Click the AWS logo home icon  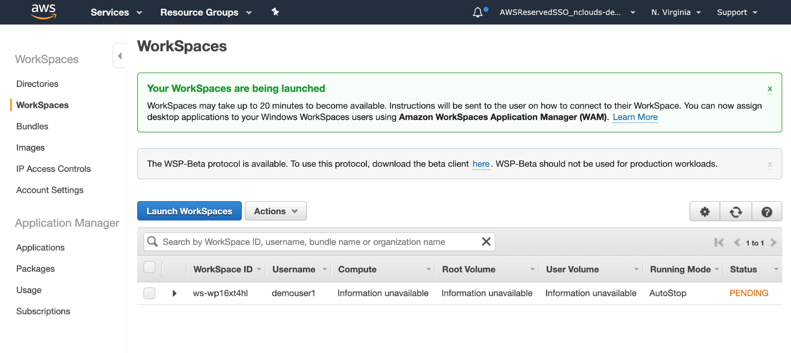(x=44, y=12)
